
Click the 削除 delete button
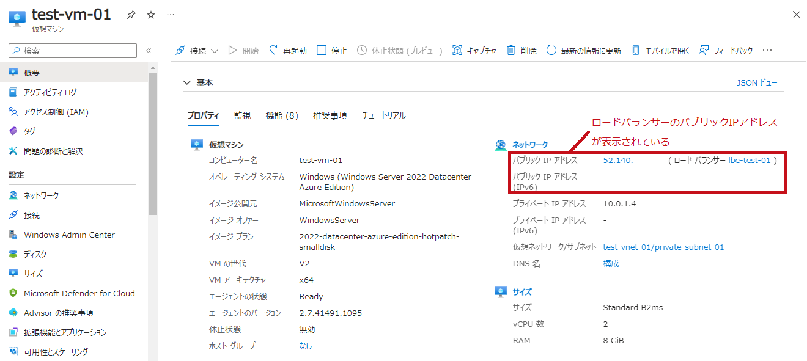tap(521, 51)
